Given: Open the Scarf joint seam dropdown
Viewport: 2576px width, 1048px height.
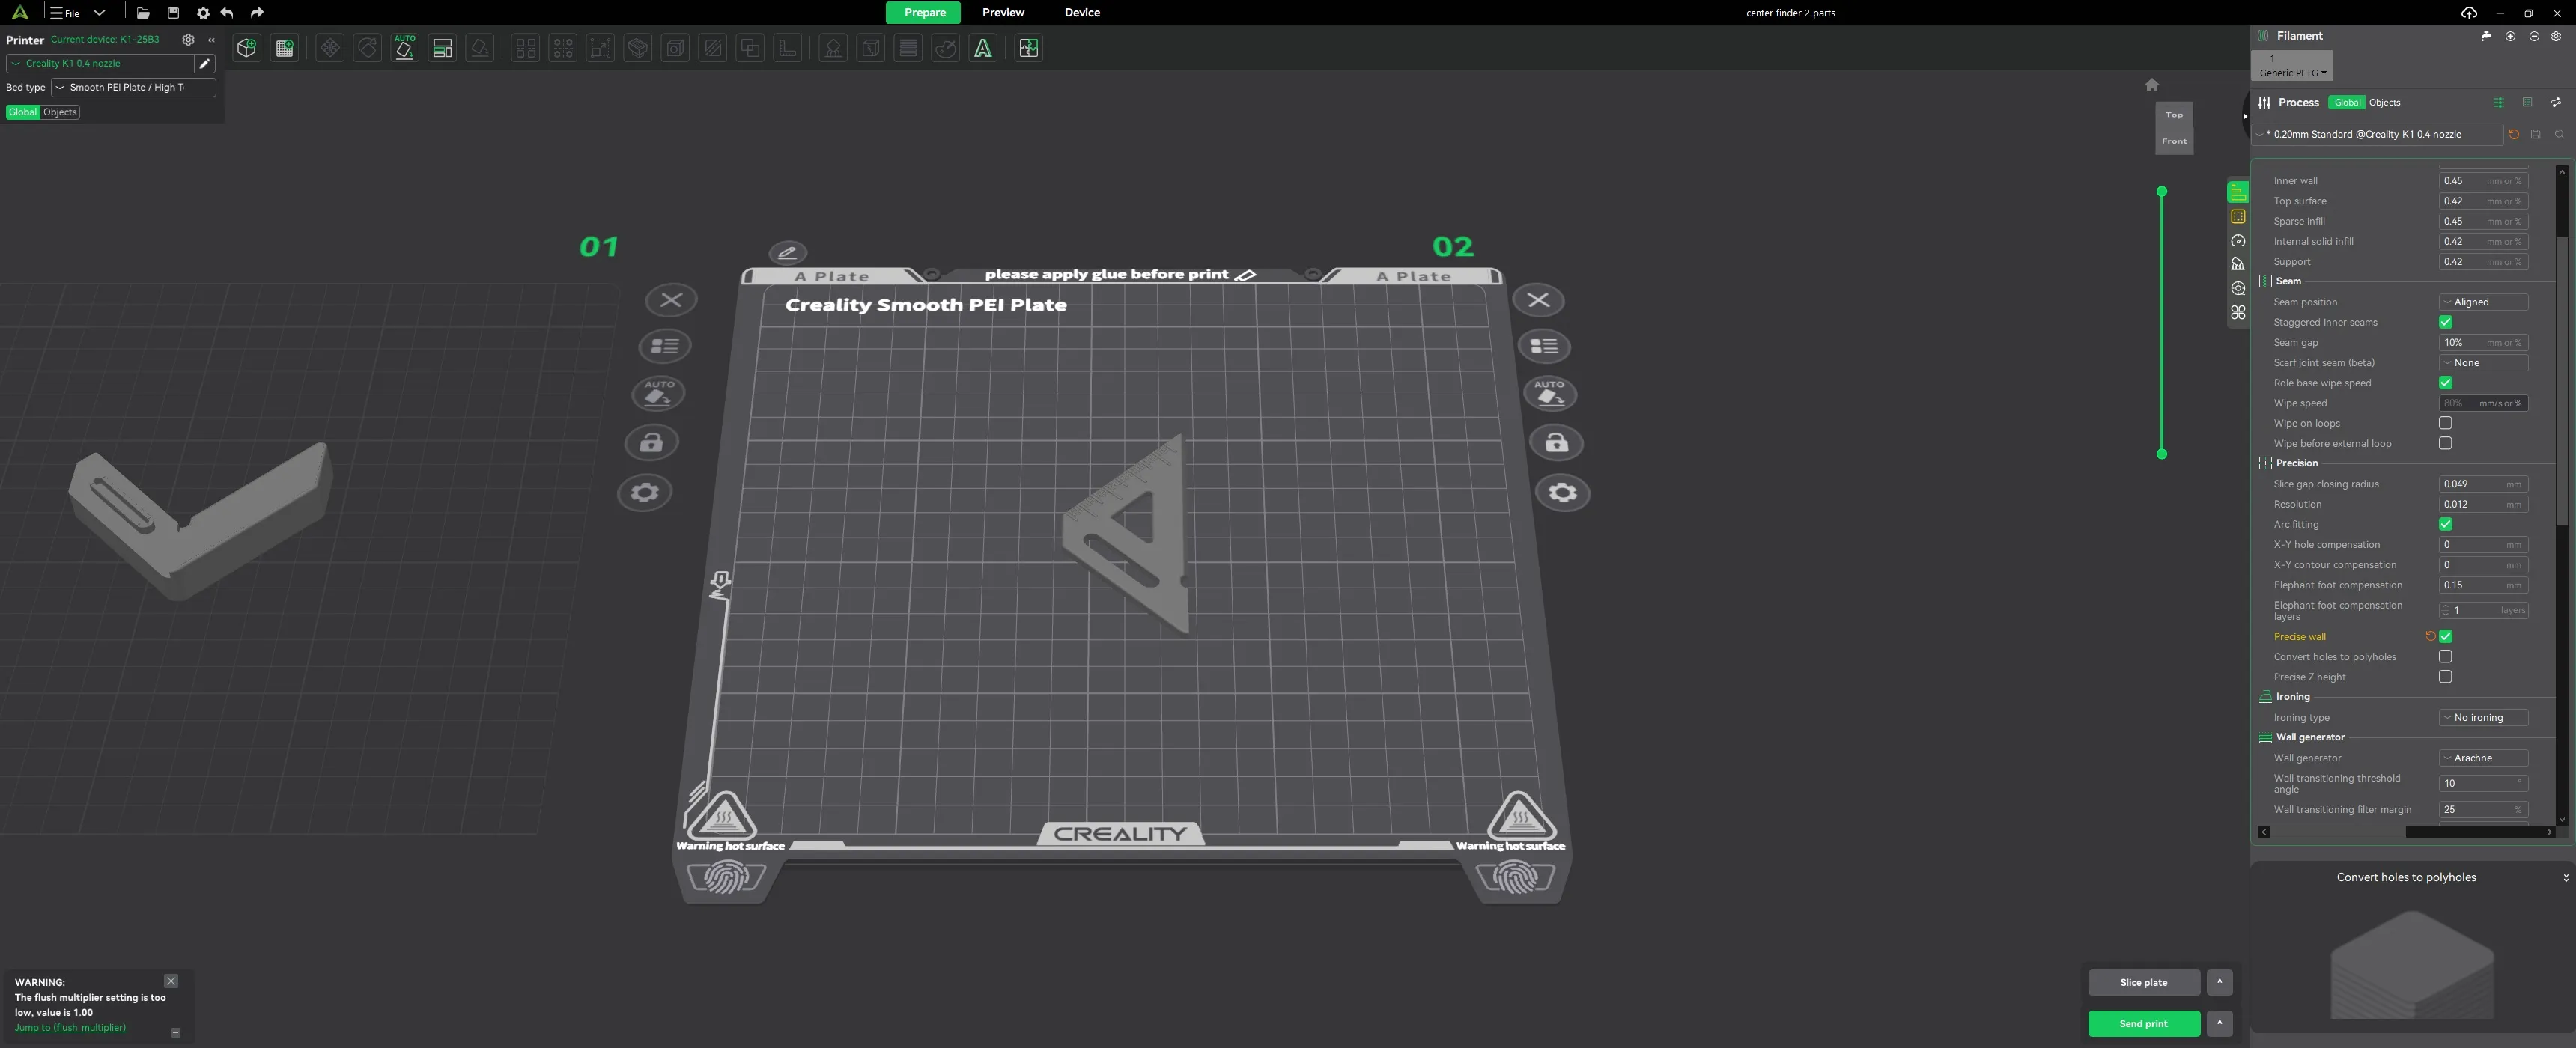Looking at the screenshot, I should [x=2483, y=363].
